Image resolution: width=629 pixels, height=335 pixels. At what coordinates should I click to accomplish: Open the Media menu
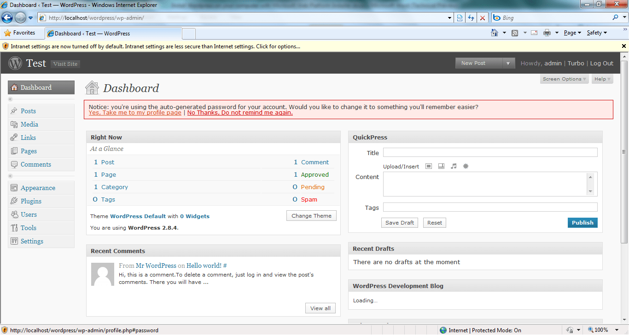pyautogui.click(x=41, y=124)
